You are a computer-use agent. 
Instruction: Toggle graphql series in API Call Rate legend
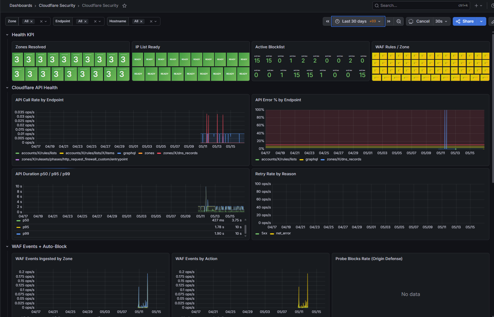tap(129, 153)
